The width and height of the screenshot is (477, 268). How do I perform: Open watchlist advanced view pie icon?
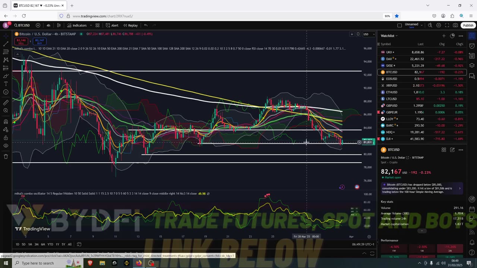(452, 36)
